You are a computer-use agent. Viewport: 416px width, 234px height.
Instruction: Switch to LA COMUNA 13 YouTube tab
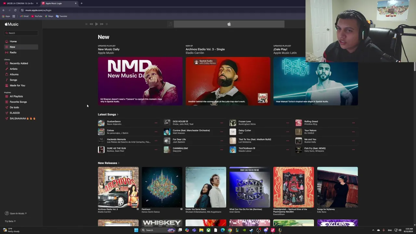(x=20, y=3)
